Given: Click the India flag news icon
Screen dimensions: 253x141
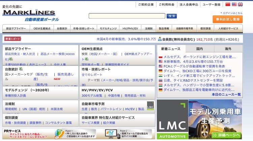Looking at the screenshot, I should 160,76.
